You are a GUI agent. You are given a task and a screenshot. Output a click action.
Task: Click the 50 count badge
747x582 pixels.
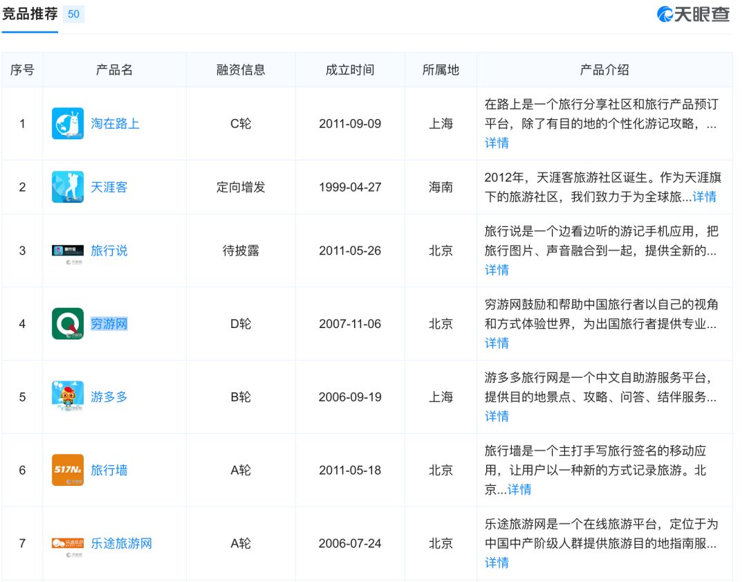pos(73,14)
